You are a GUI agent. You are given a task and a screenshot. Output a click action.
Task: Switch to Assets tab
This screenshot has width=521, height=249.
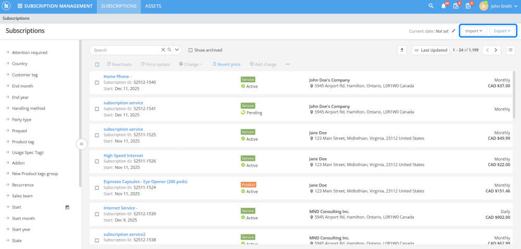click(153, 6)
